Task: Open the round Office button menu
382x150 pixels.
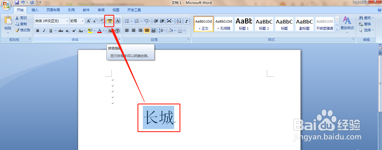Action: (x=6, y=5)
